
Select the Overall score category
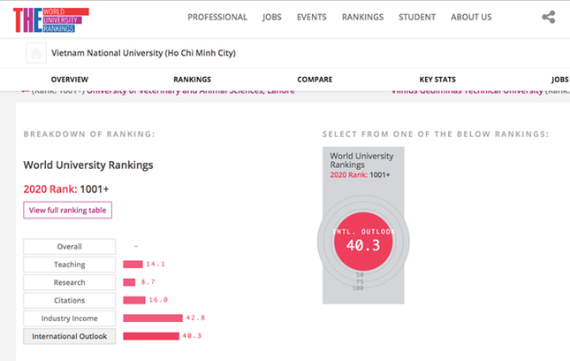coord(70,246)
